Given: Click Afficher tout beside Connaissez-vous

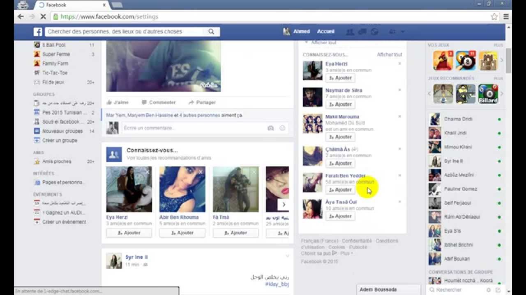Looking at the screenshot, I should (x=390, y=54).
